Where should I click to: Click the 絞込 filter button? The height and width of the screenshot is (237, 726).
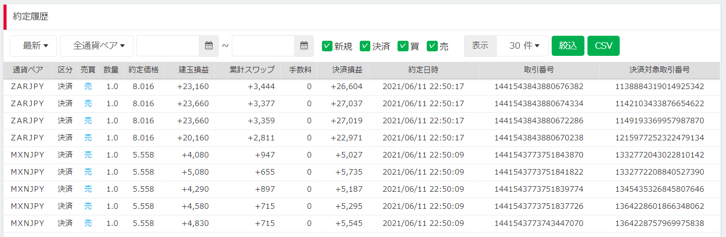[x=568, y=46]
